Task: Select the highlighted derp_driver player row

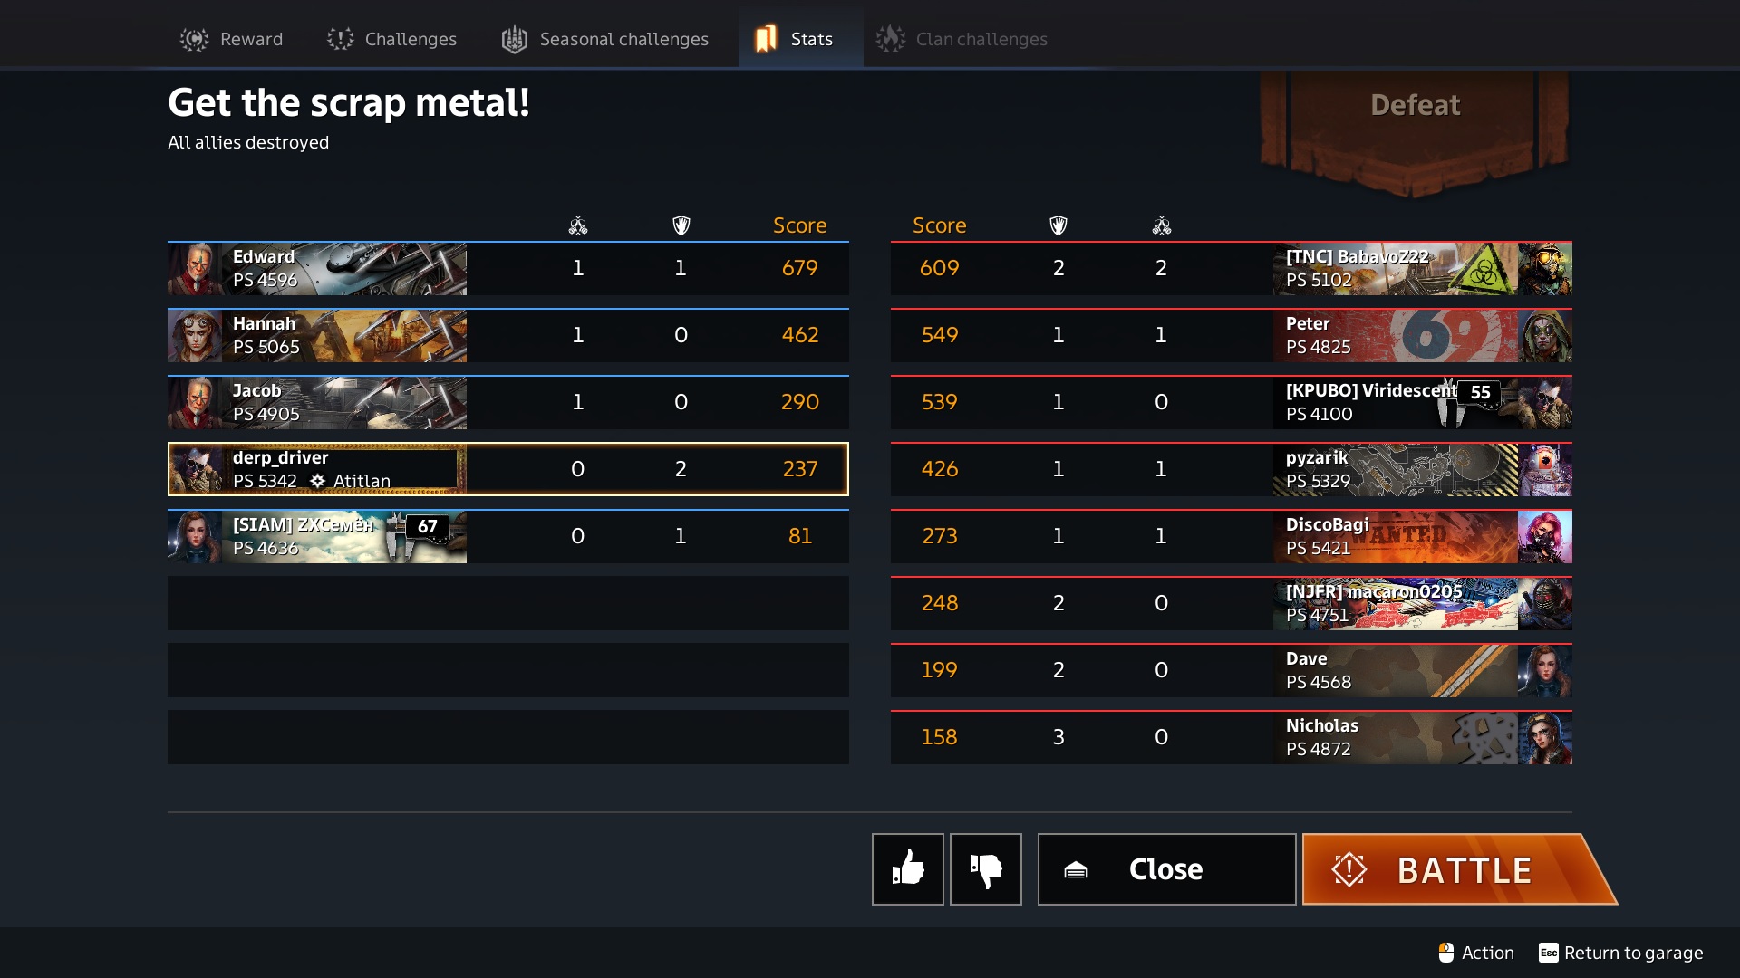Action: [x=508, y=469]
